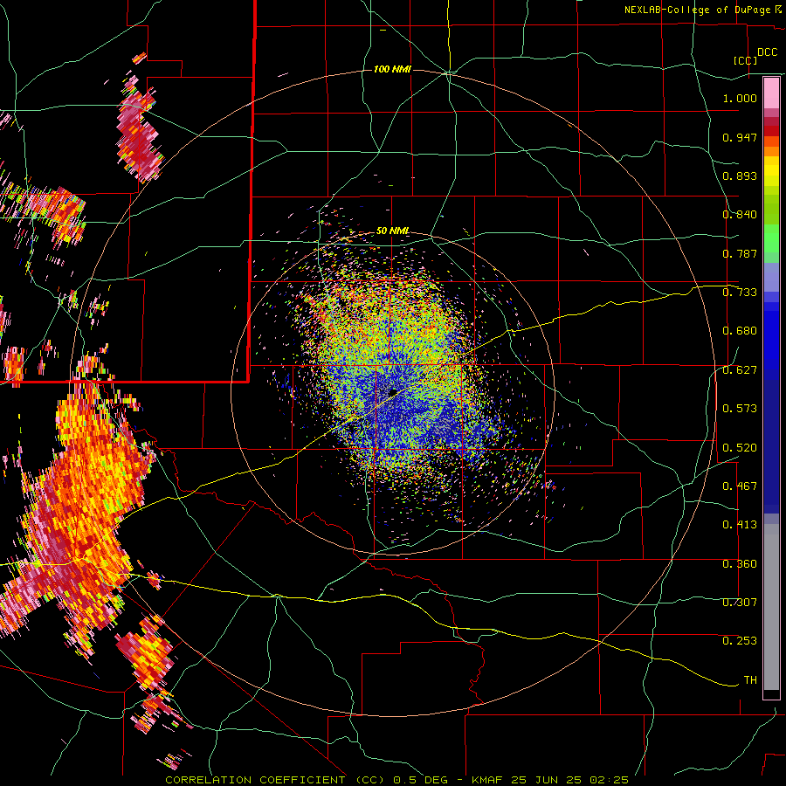This screenshot has width=786, height=786.
Task: Click the 0.360 scale value
Action: (740, 564)
